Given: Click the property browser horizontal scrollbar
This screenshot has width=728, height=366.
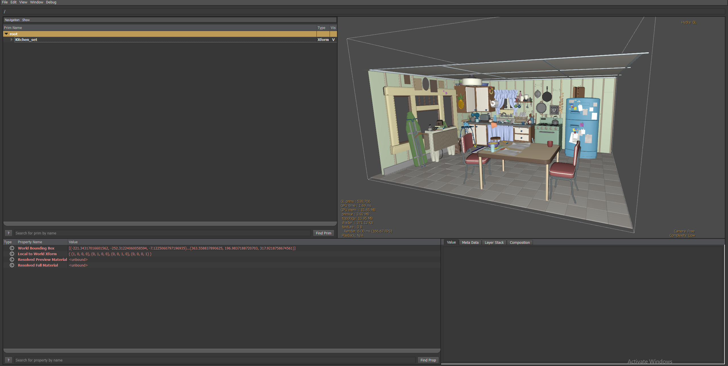Looking at the screenshot, I should (x=222, y=351).
